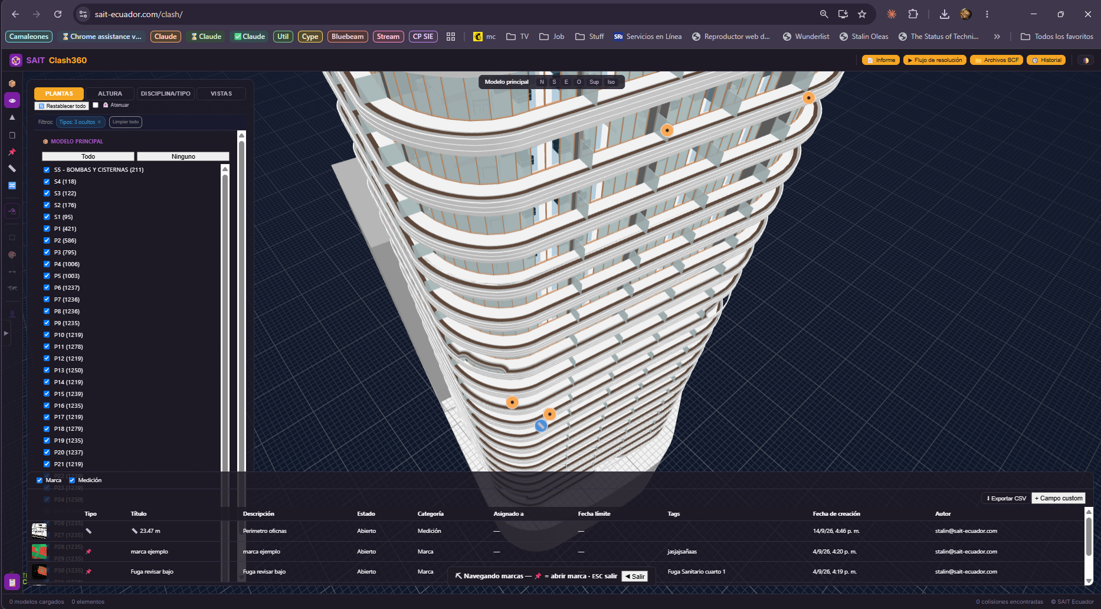Click the Salir button in navigation hint
The image size is (1101, 609).
635,577
